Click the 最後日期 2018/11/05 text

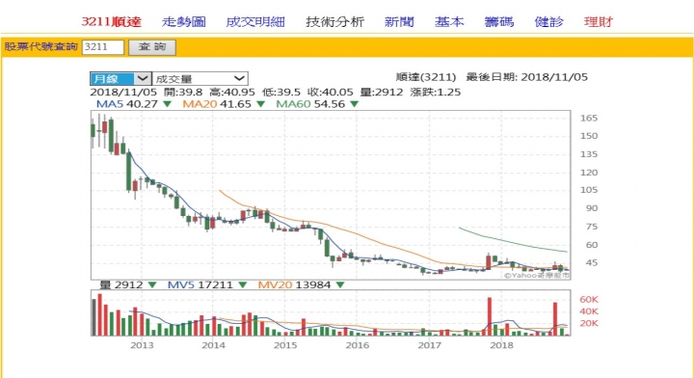(x=526, y=77)
